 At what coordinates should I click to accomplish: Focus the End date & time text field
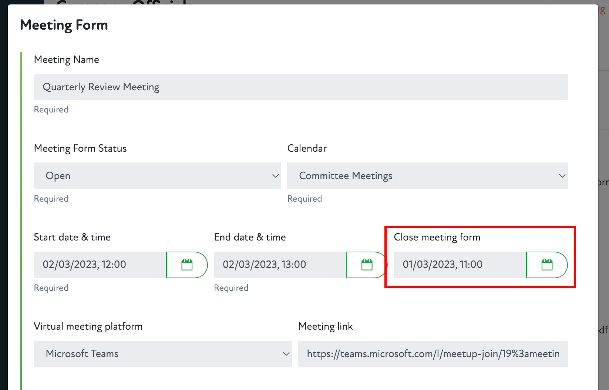280,265
